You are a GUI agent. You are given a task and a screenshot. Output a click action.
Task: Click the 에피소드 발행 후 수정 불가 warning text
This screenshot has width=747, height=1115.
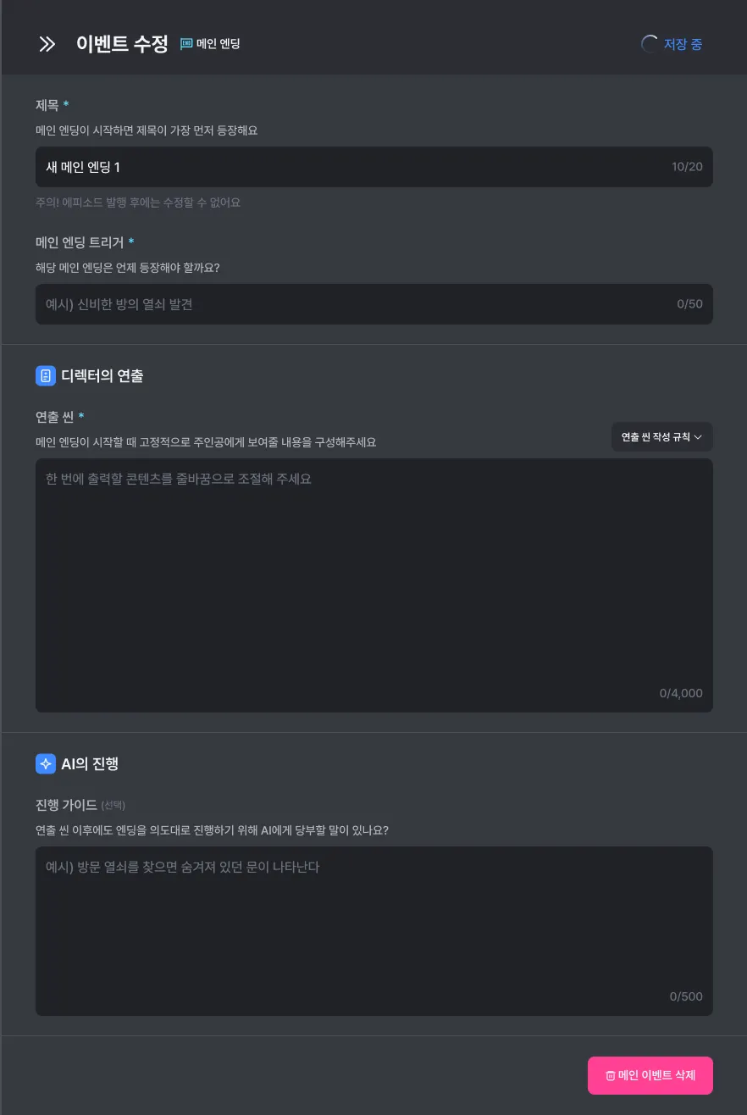coord(138,202)
